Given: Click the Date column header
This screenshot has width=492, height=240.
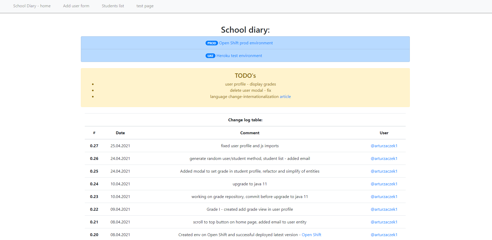Looking at the screenshot, I should click(120, 133).
